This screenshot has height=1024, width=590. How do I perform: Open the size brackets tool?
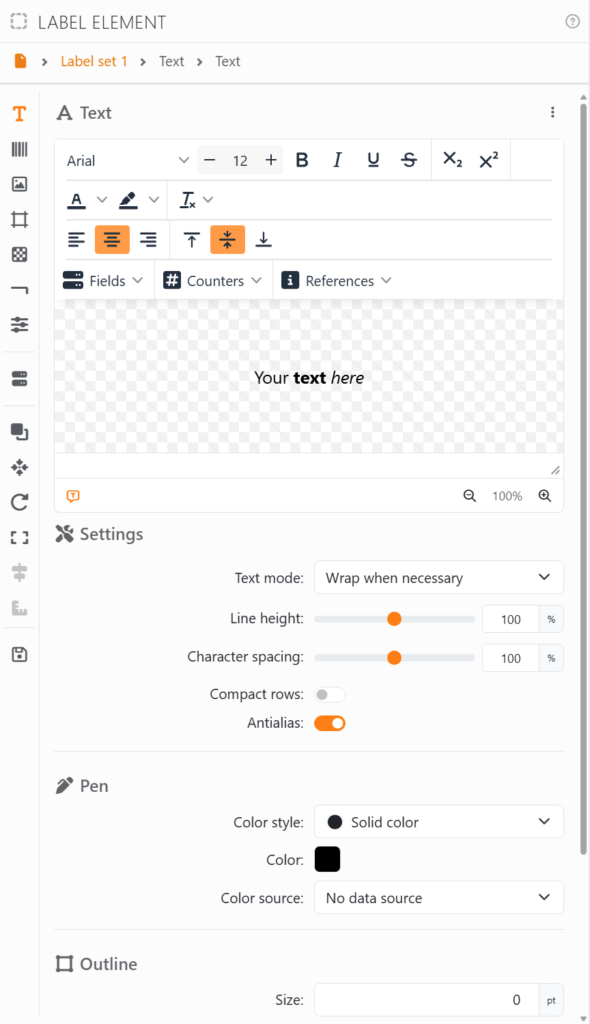(19, 538)
